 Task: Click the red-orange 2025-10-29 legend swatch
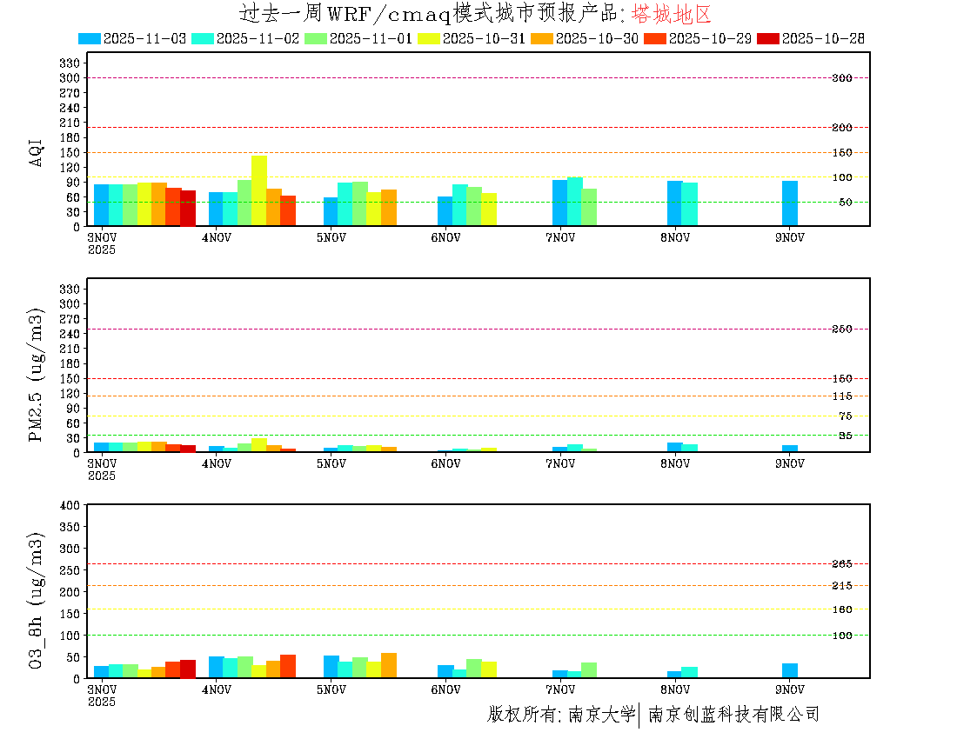click(655, 38)
